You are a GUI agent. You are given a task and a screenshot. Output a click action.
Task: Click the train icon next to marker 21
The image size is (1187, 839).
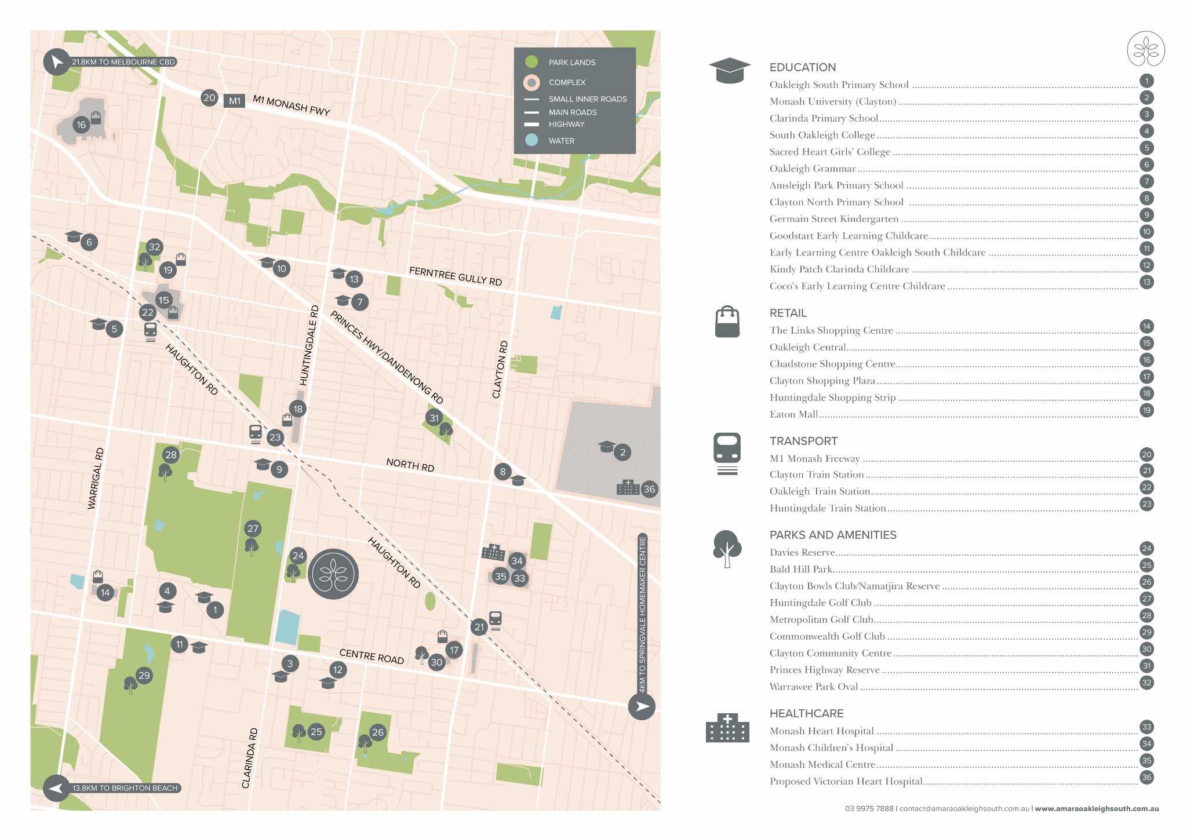pyautogui.click(x=495, y=620)
